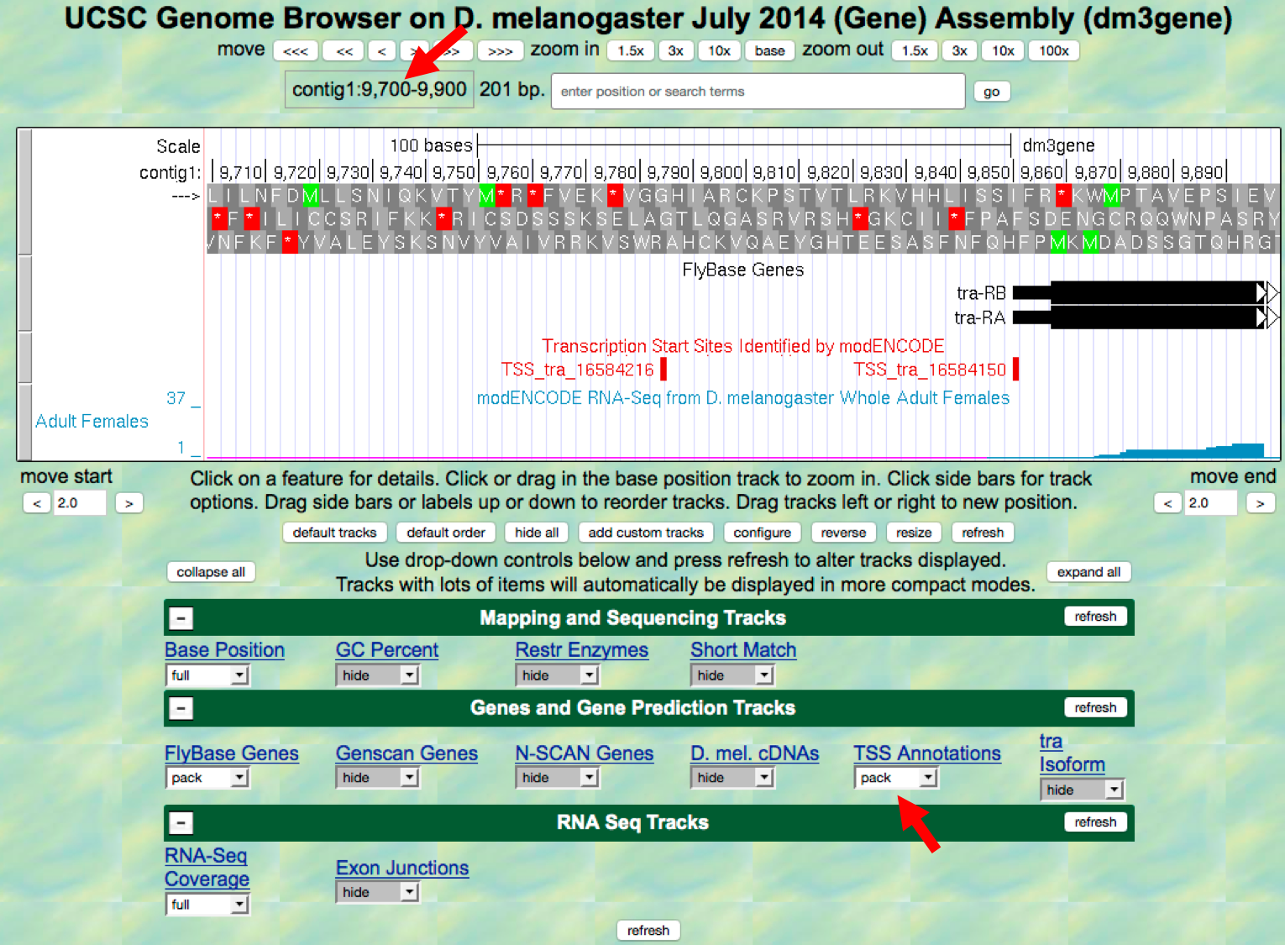1285x945 pixels.
Task: Zoom out 3x
Action: [960, 50]
